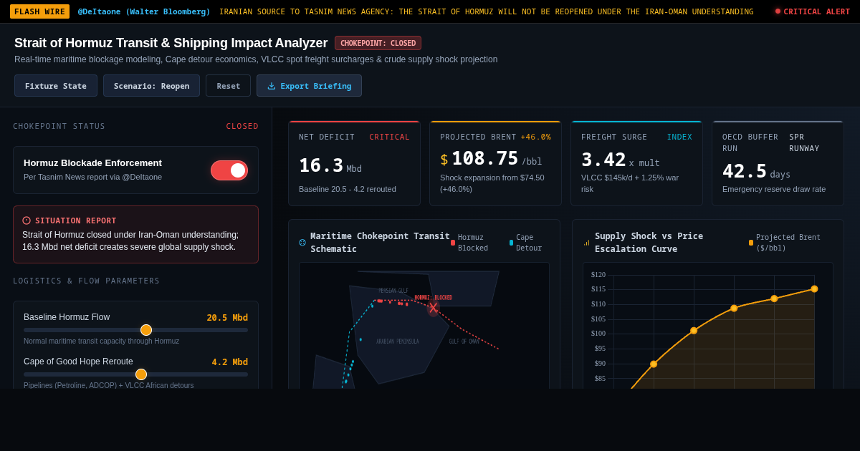This screenshot has width=860, height=451.
Task: Open the Fixture State view
Action: [56, 86]
